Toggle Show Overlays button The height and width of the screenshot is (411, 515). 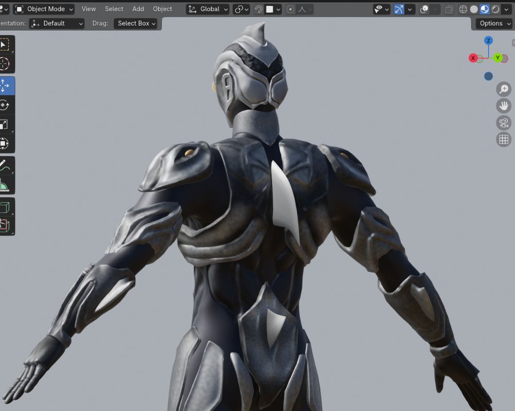[424, 9]
